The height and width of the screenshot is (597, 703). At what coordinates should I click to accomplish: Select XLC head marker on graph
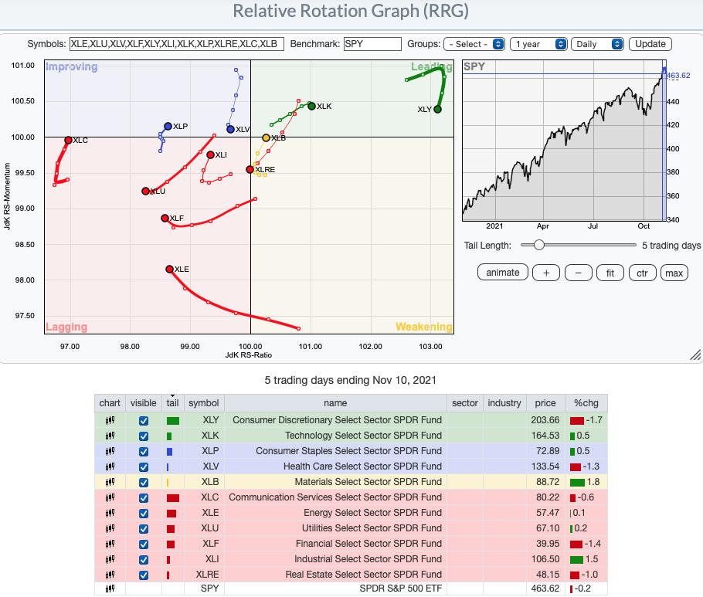click(68, 141)
